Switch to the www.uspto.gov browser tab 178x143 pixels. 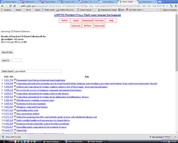pos(109,2)
